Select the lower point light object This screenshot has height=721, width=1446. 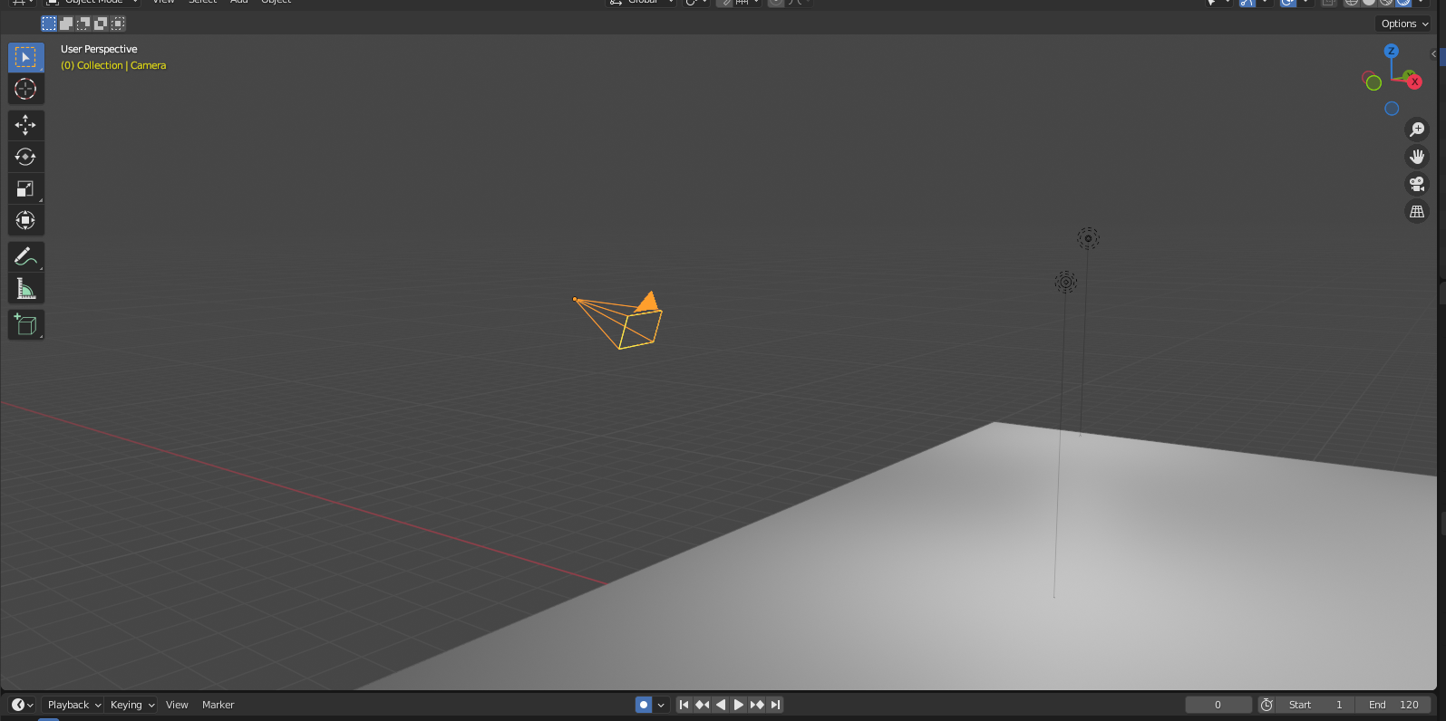1065,283
